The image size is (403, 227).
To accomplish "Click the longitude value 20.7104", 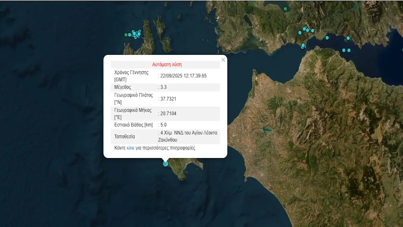I will tap(168, 114).
